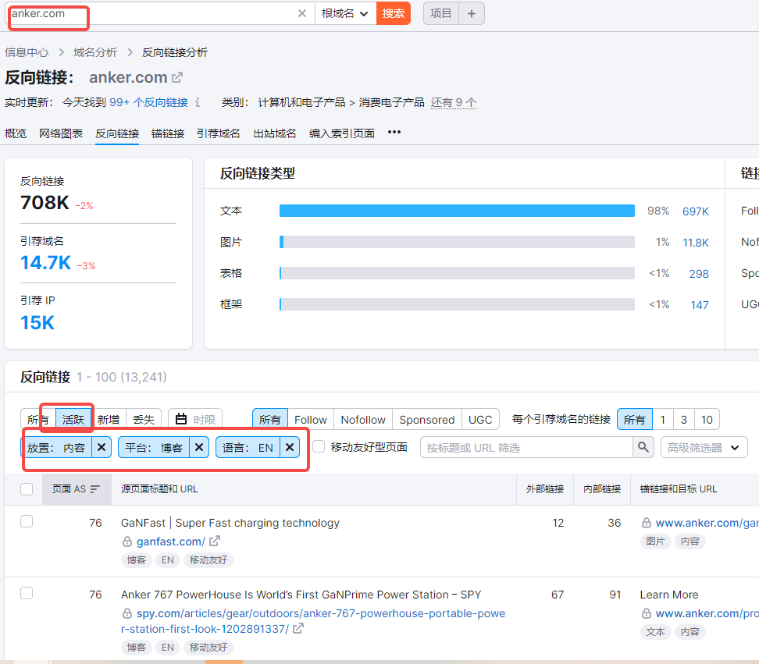This screenshot has height=664, width=759.
Task: Switch to 锚链接 tab
Action: [x=168, y=133]
